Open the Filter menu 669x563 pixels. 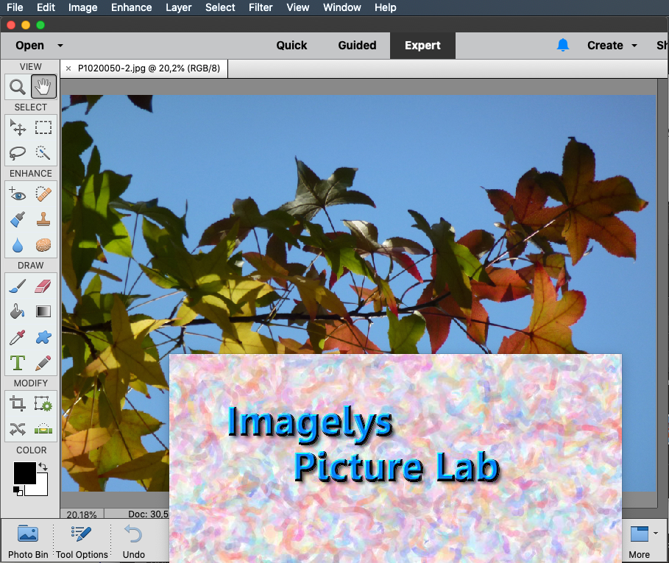point(261,7)
